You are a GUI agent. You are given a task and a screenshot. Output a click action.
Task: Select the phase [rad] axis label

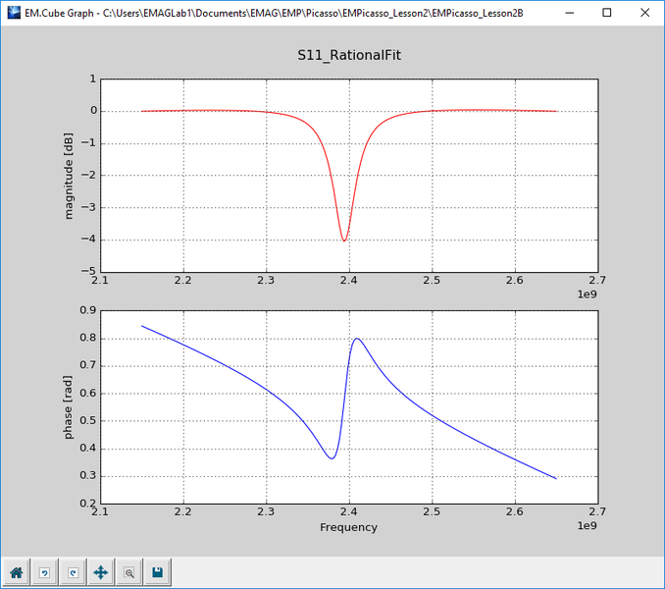click(x=68, y=407)
